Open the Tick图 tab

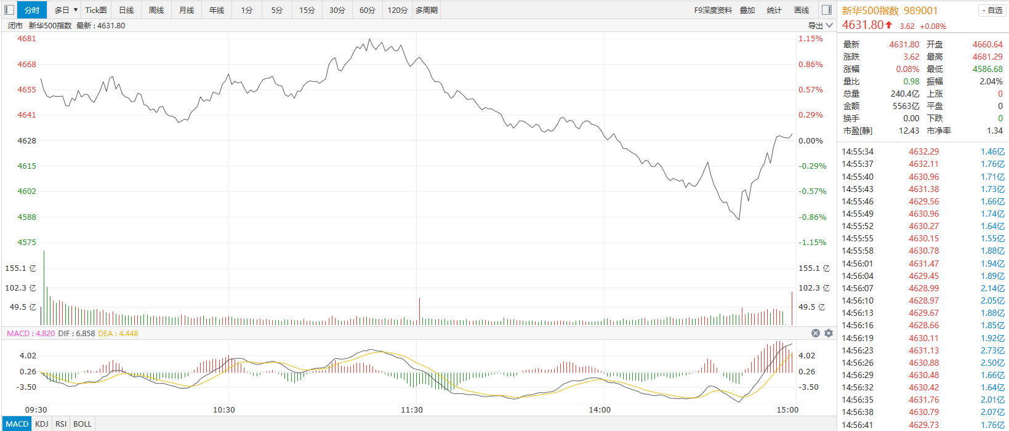(96, 10)
